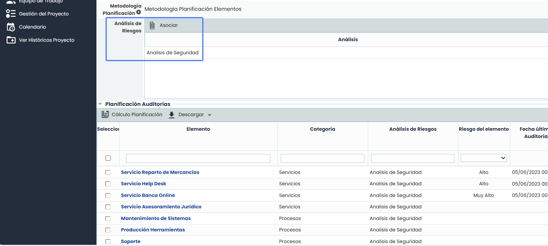Toggle the select-all checkbox in filter row
This screenshot has width=548, height=246.
(x=108, y=158)
